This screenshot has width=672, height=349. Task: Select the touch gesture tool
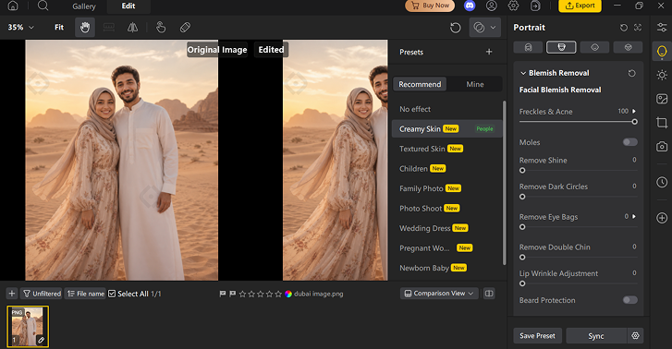tap(161, 28)
